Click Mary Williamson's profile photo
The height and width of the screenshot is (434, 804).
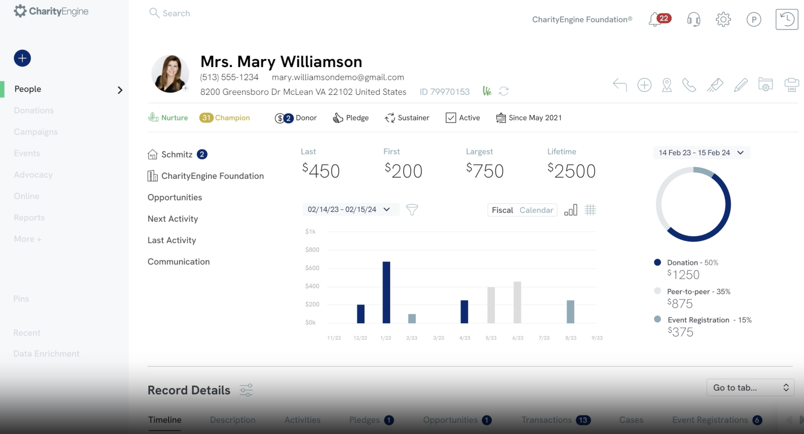[170, 74]
